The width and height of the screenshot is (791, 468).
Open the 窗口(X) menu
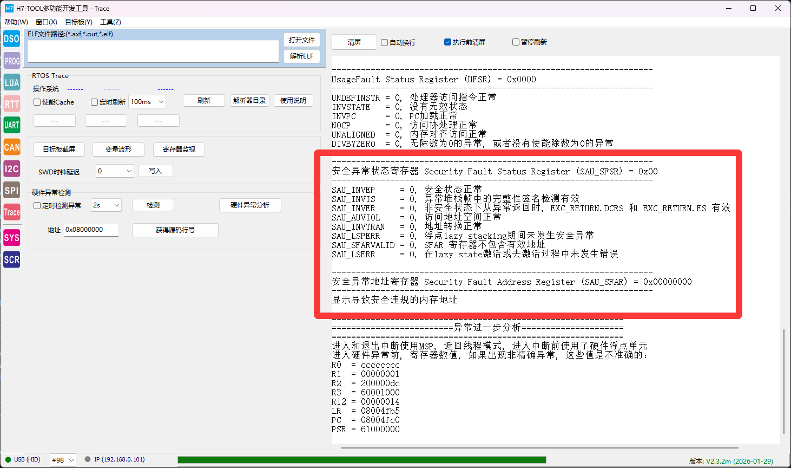(47, 22)
